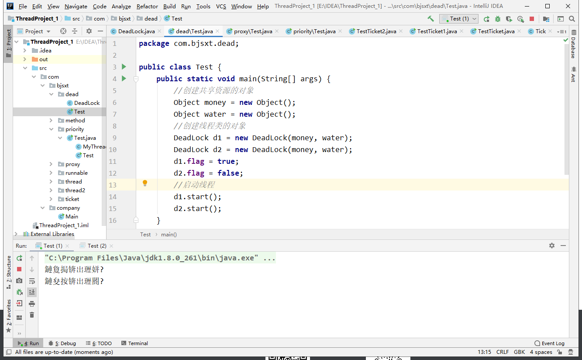The height and width of the screenshot is (360, 582).
Task: Run main method from line 4 gutter arrow
Action: point(124,78)
